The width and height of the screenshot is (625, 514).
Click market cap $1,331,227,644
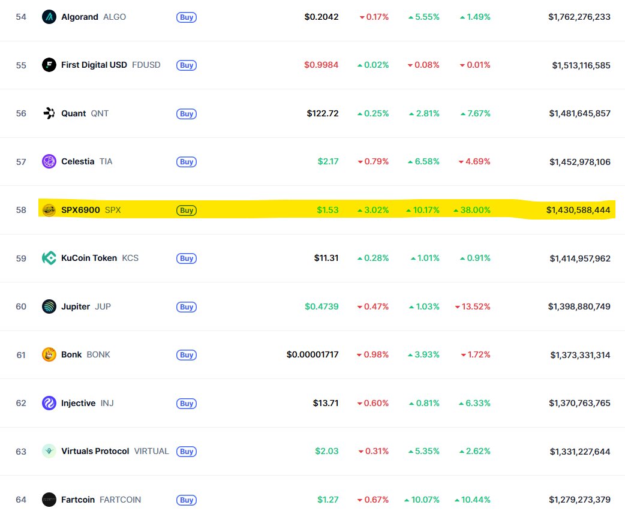pyautogui.click(x=580, y=452)
